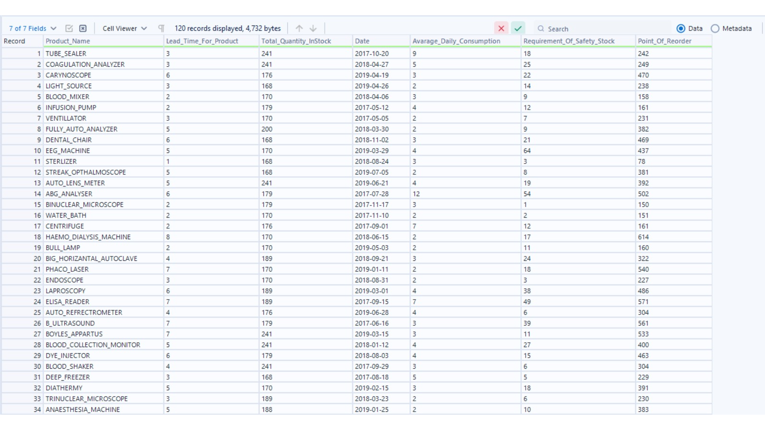The width and height of the screenshot is (765, 430).
Task: Click the green checkmark apply icon
Action: 518,28
